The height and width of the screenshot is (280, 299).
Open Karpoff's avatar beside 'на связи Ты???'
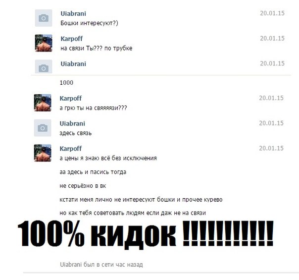coord(44,43)
